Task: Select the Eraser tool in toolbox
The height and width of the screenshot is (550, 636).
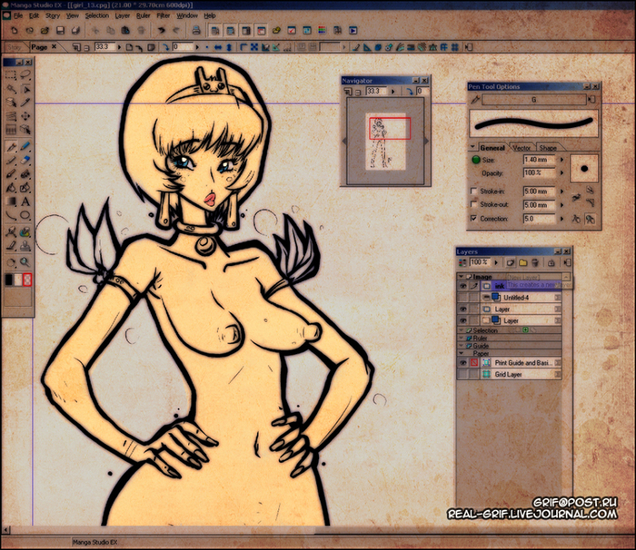Action: [x=25, y=146]
